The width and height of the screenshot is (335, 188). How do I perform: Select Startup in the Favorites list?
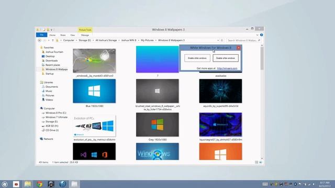tap(49, 74)
